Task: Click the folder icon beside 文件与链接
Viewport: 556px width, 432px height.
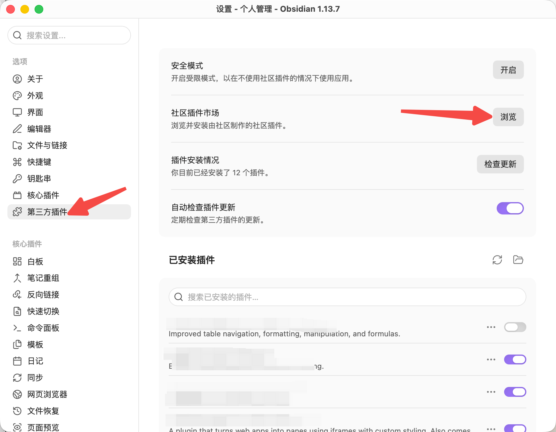Action: (x=17, y=145)
